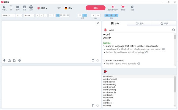Open target language German dropdown
The width and height of the screenshot is (178, 110).
tap(69, 8)
